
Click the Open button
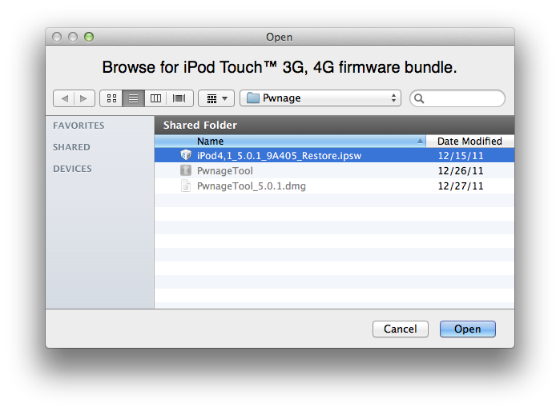coord(468,329)
